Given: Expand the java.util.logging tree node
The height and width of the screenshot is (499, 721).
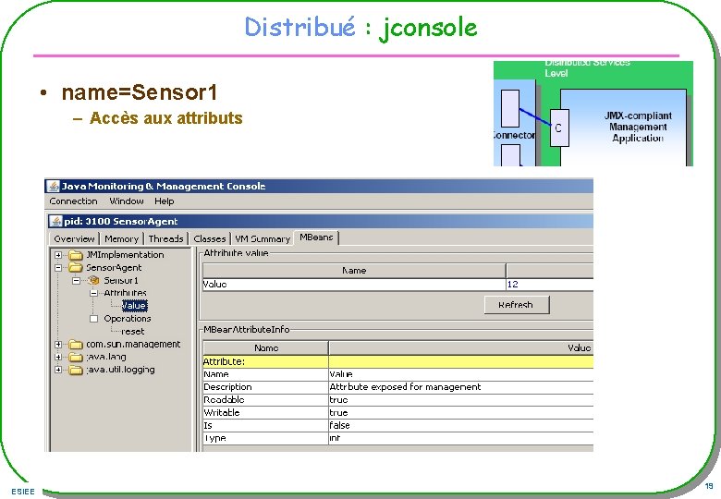Looking at the screenshot, I should point(58,370).
